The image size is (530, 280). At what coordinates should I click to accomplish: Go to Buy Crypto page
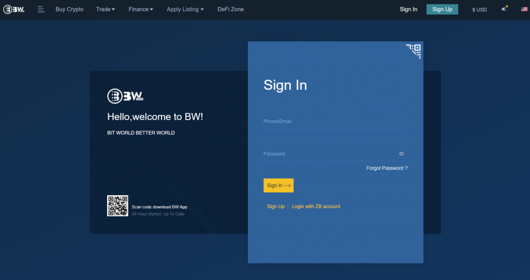coord(69,9)
